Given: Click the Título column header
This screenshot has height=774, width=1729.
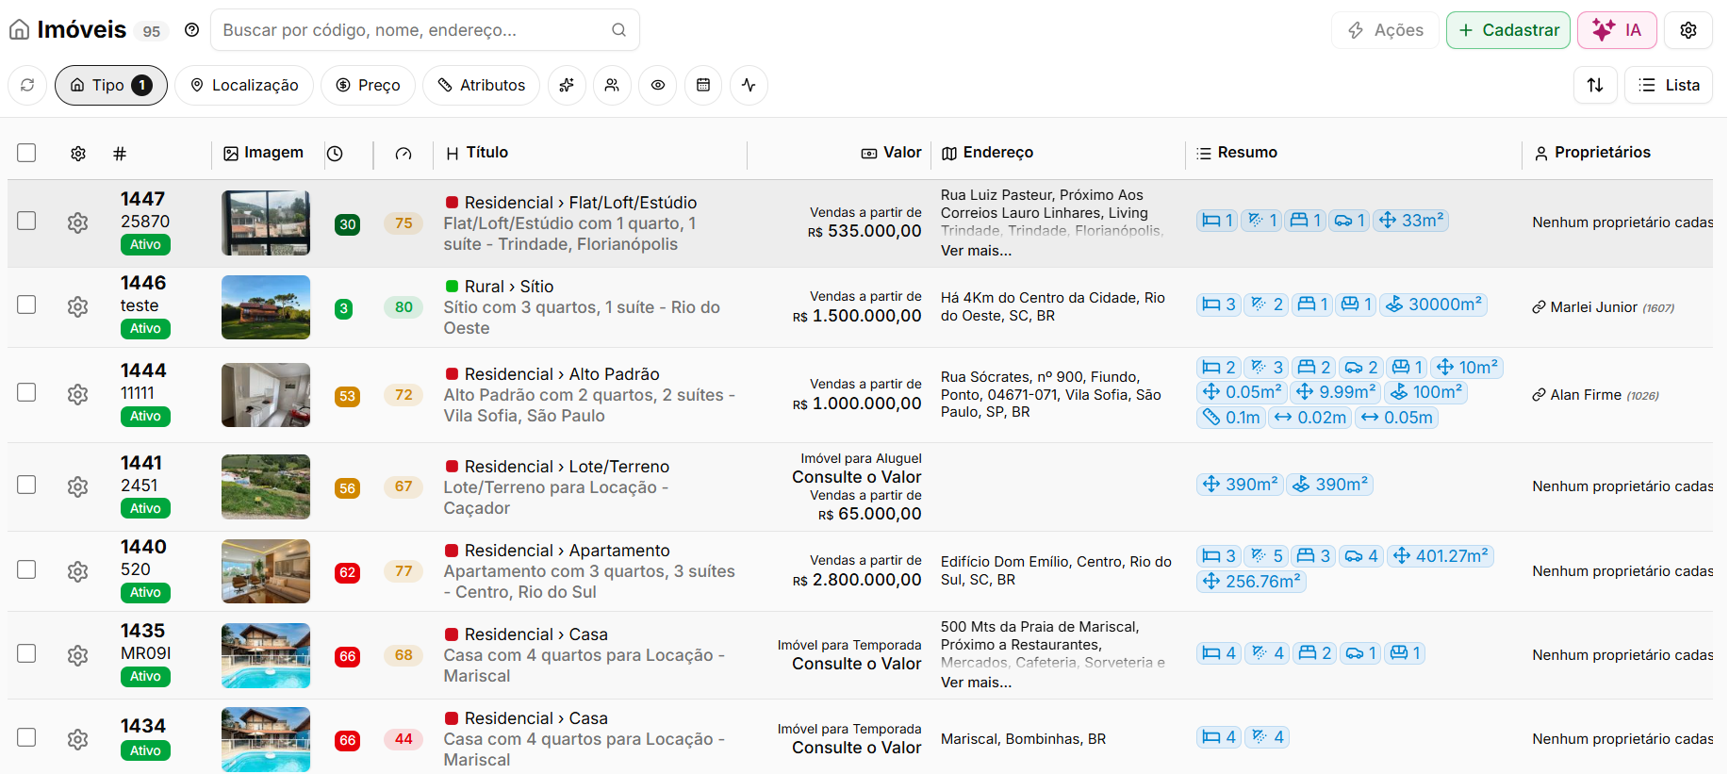Looking at the screenshot, I should 477,153.
